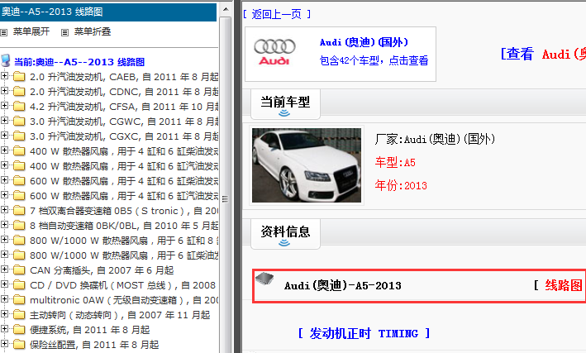This screenshot has width=586, height=353.
Task: Click the root node icon beside 当前:奥迪--A5--2013
Action: click(6, 60)
